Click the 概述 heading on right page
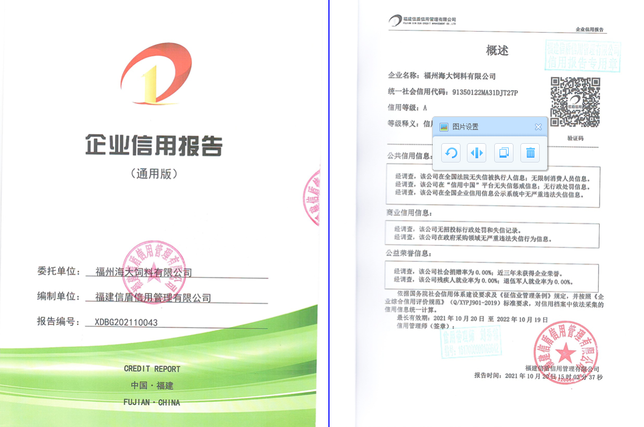Viewport: 644px width, 427px height. tap(497, 51)
